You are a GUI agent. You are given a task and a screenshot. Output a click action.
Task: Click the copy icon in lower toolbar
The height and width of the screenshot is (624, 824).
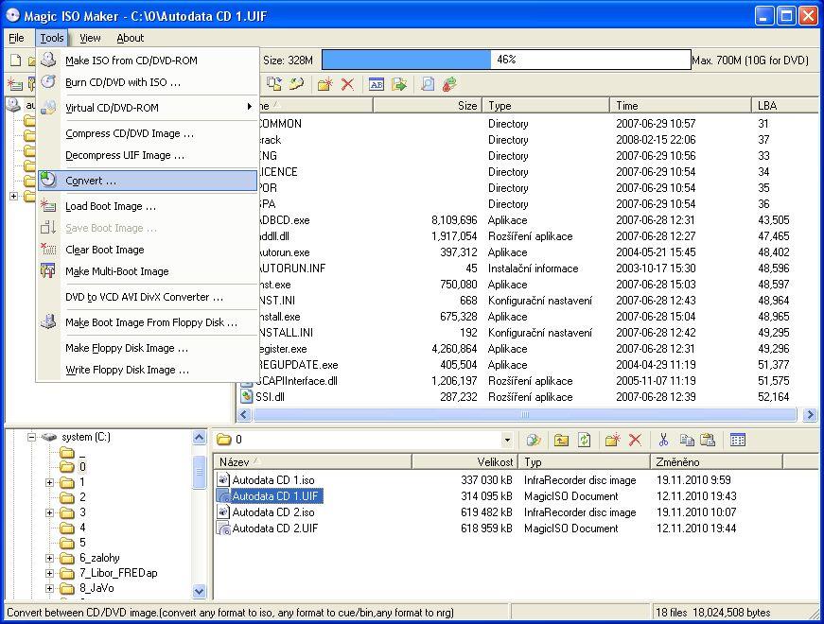coord(686,441)
